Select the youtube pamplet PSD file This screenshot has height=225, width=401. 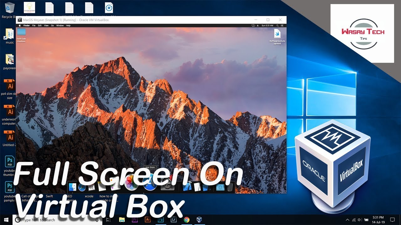coord(10,192)
